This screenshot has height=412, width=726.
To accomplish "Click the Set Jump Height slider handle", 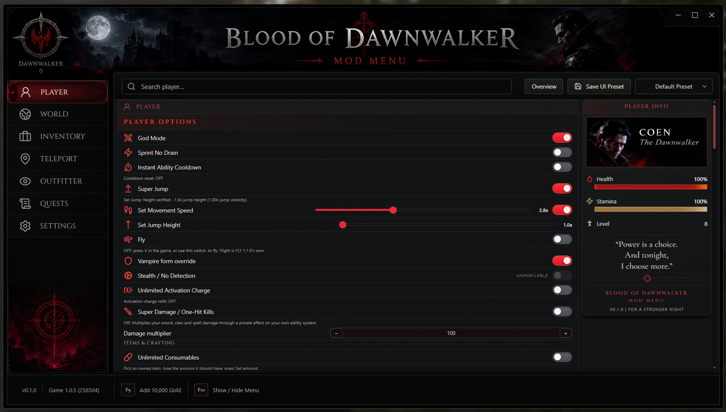I will (343, 224).
